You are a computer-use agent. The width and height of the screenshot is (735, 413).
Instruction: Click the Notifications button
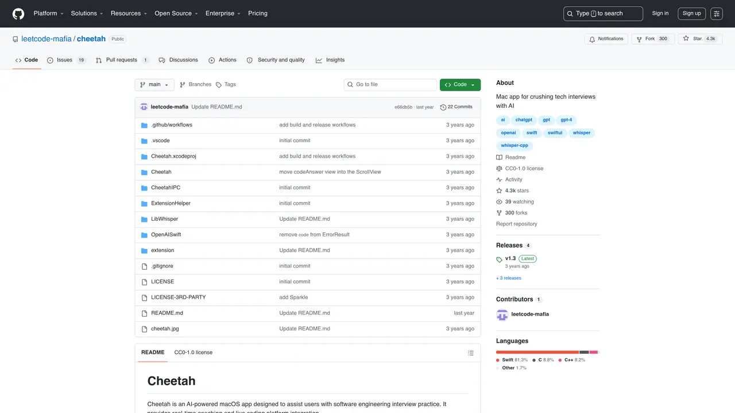[x=606, y=39]
